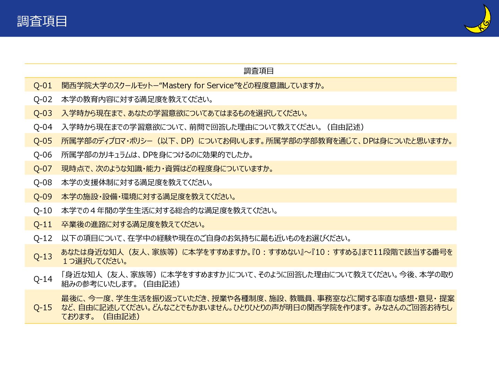Select the Q-07 row label
The width and height of the screenshot is (499, 374).
coord(43,169)
